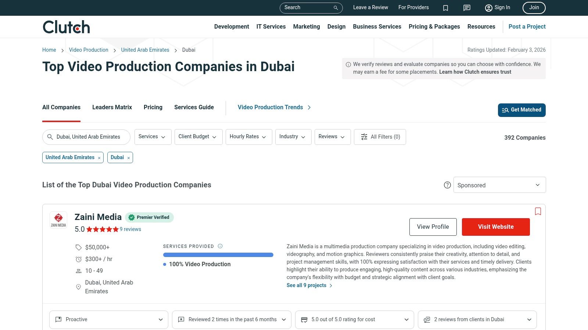Screen dimensions: 588x330
Task: Remove the Dubai filter tag
Action: point(128,157)
